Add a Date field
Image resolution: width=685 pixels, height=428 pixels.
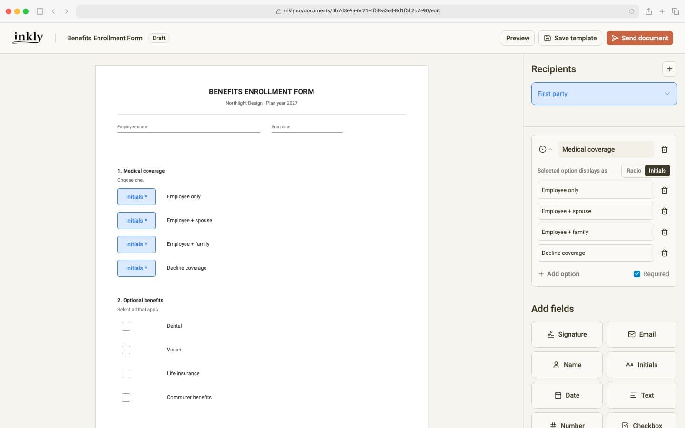(x=567, y=395)
